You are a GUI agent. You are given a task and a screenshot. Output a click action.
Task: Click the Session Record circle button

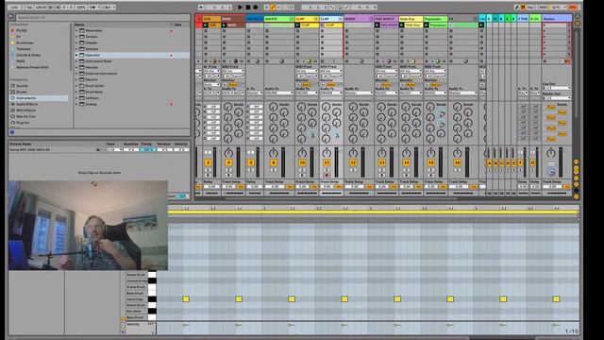coord(292,7)
